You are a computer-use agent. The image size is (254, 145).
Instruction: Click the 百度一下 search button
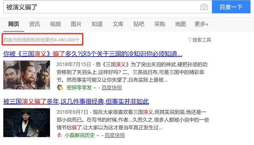pyautogui.click(x=231, y=7)
